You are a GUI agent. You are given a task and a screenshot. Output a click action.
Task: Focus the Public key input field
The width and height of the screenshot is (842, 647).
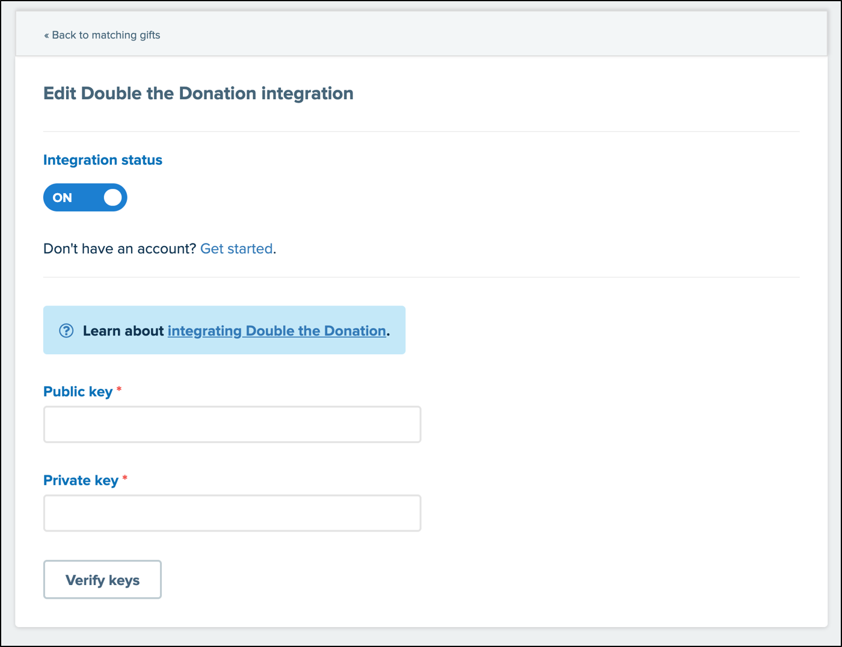[x=232, y=425]
